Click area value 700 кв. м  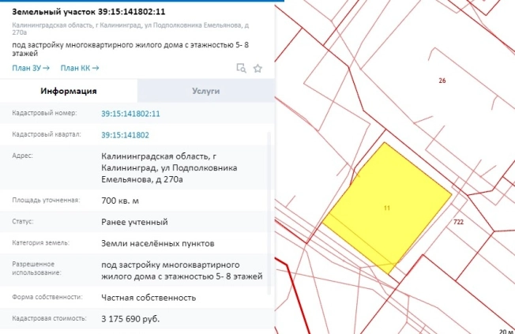click(120, 201)
